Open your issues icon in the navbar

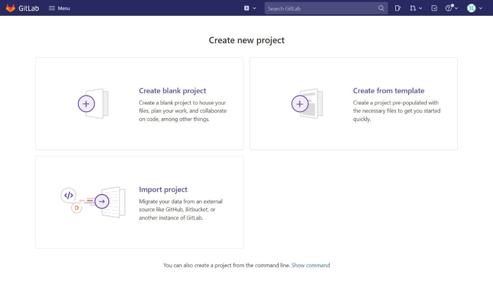pos(398,8)
